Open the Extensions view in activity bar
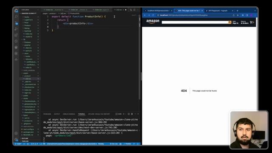The height and width of the screenshot is (153, 272). click(16, 35)
